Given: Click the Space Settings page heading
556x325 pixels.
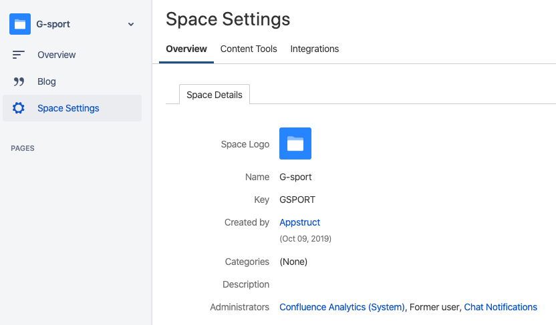Looking at the screenshot, I should click(x=228, y=19).
